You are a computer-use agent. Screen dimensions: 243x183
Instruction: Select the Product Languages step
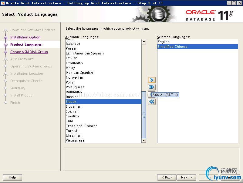coord(26,44)
